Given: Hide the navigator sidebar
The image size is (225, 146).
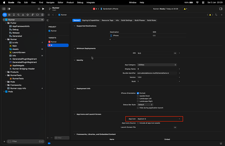Looking at the screenshot, I should click(4, 9).
